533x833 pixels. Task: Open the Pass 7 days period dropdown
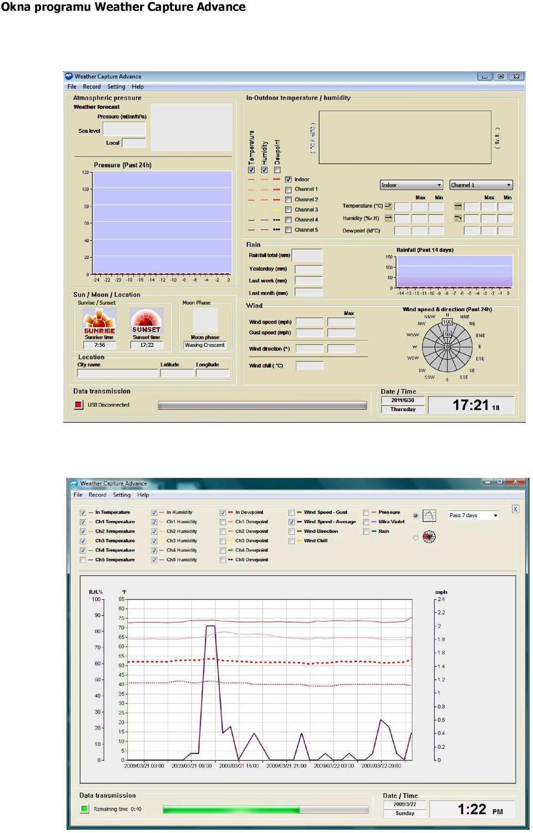tap(474, 516)
